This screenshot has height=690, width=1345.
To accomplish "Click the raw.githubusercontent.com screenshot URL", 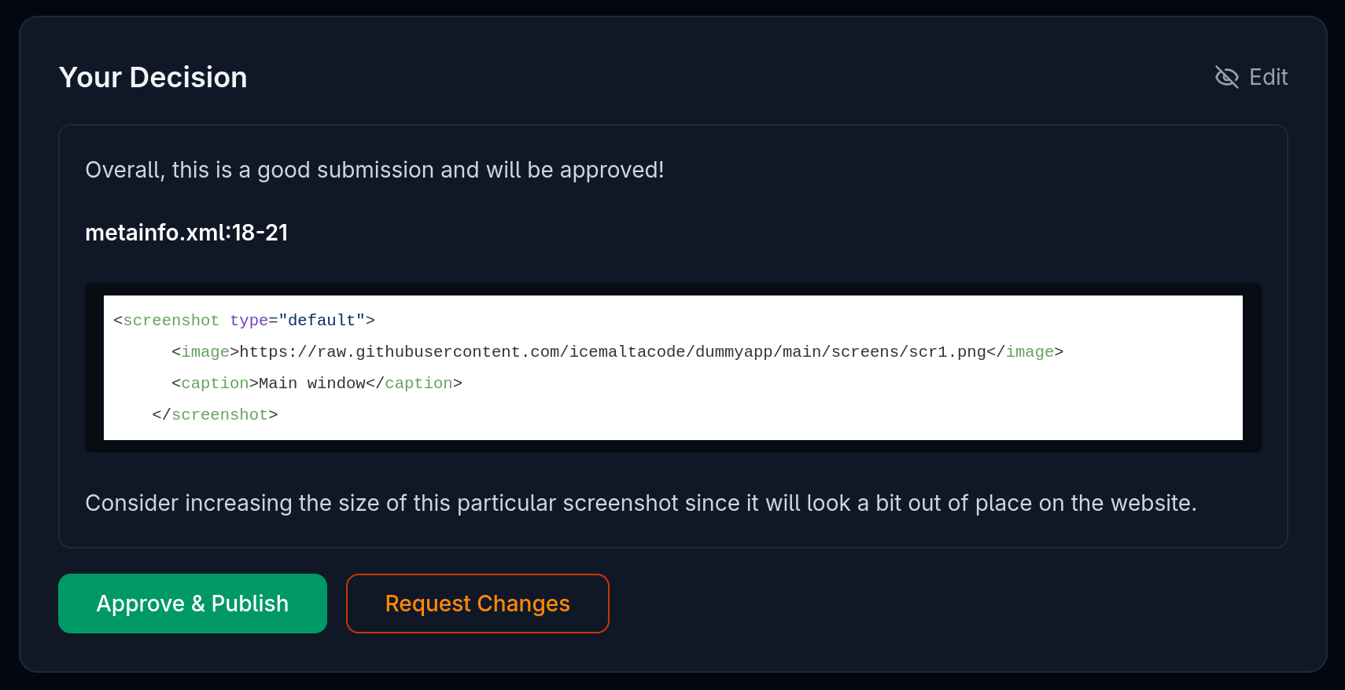I will pos(612,352).
